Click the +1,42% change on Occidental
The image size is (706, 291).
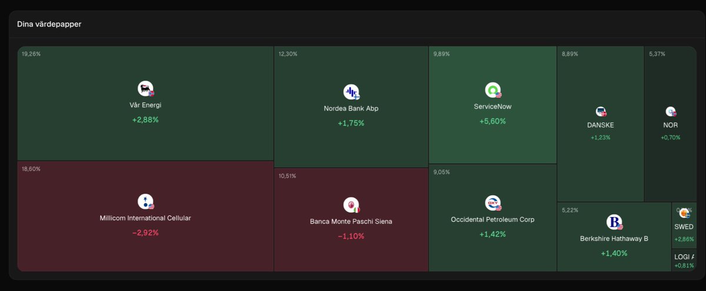(493, 235)
